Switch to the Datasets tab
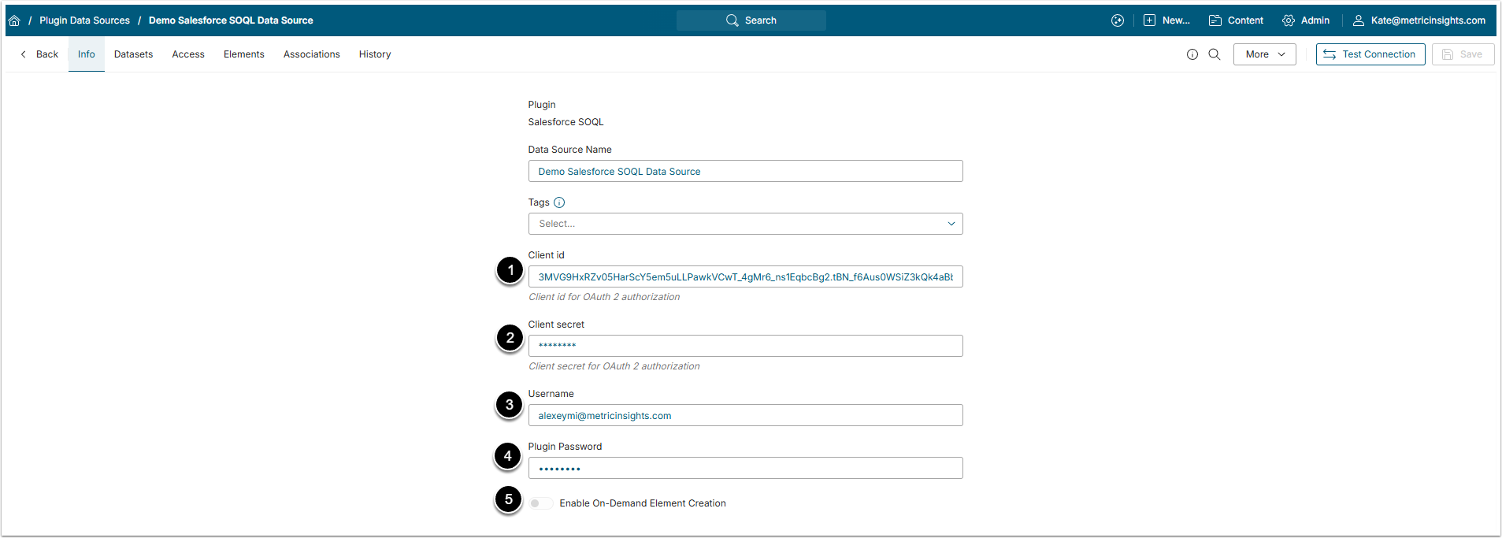This screenshot has height=538, width=1502. 133,54
